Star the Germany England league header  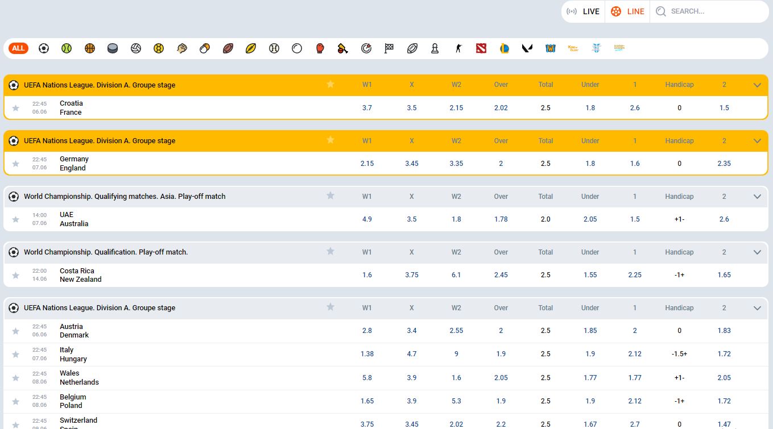[x=330, y=140]
